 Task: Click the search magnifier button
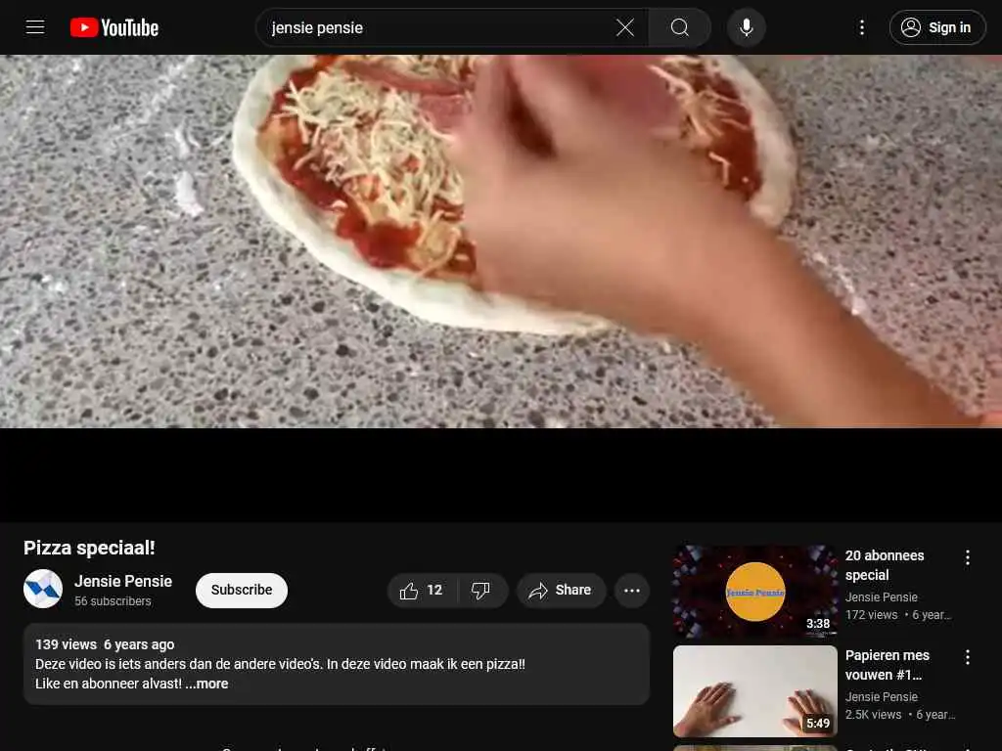pos(679,27)
